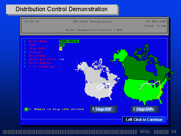Click the Days value field showing 10

[x=62, y=45]
